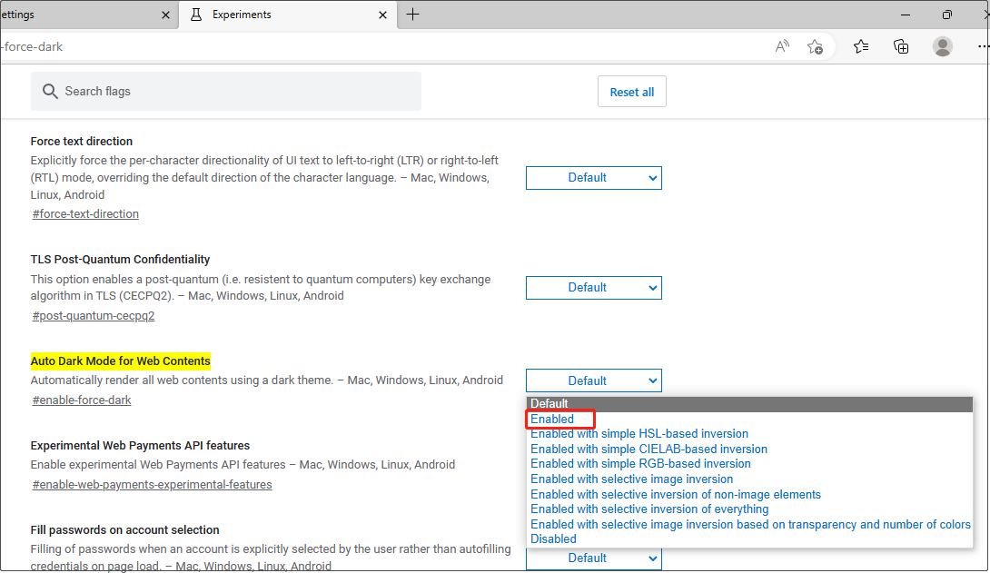
Task: Open a new browser tab
Action: tap(413, 15)
